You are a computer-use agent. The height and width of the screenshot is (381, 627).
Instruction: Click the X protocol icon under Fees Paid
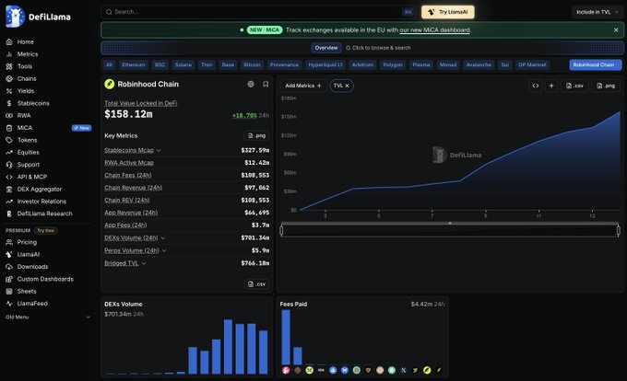pyautogui.click(x=404, y=370)
